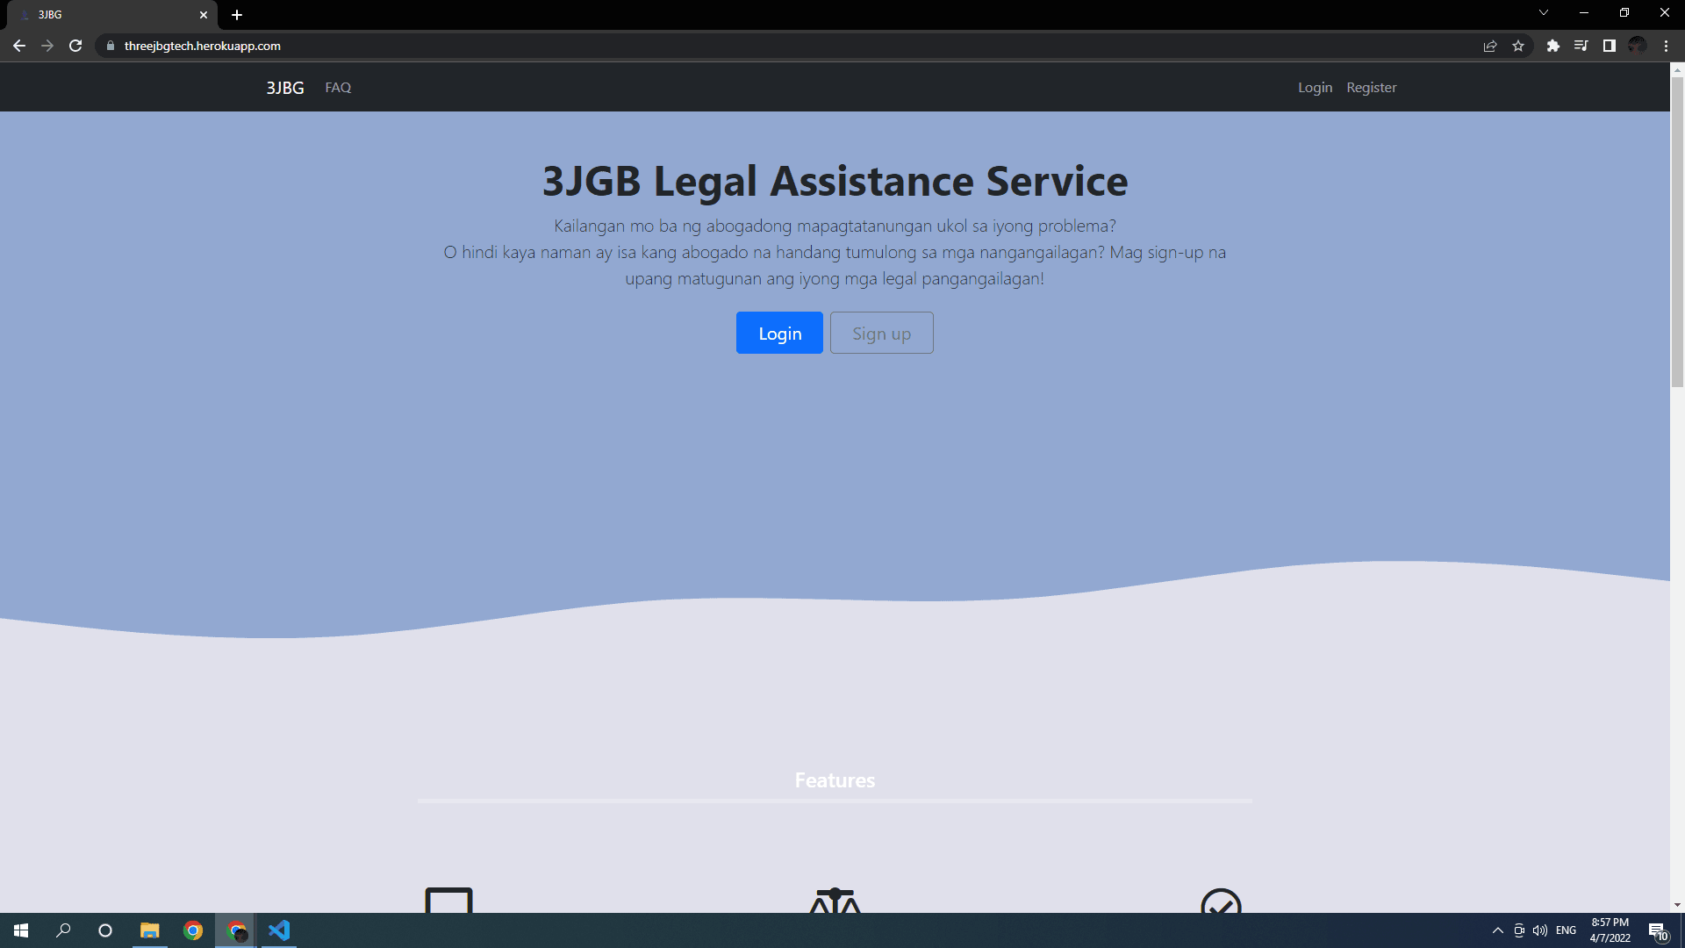Bookmark this page with the star icon
This screenshot has width=1685, height=948.
coord(1518,46)
